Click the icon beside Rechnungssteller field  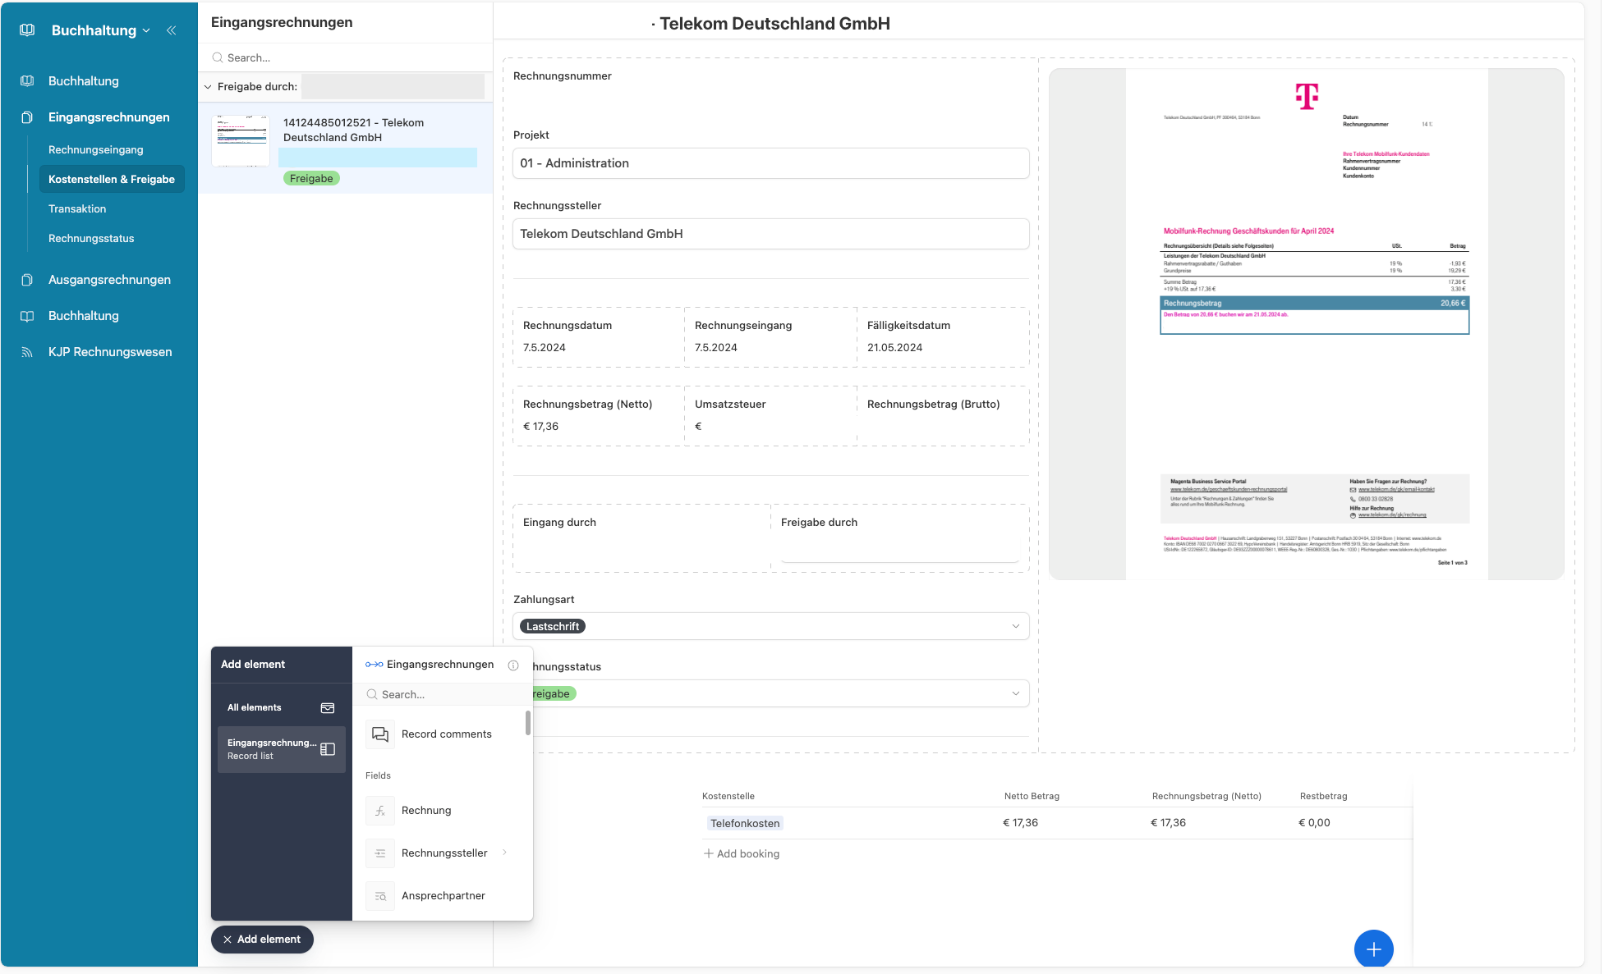(380, 853)
